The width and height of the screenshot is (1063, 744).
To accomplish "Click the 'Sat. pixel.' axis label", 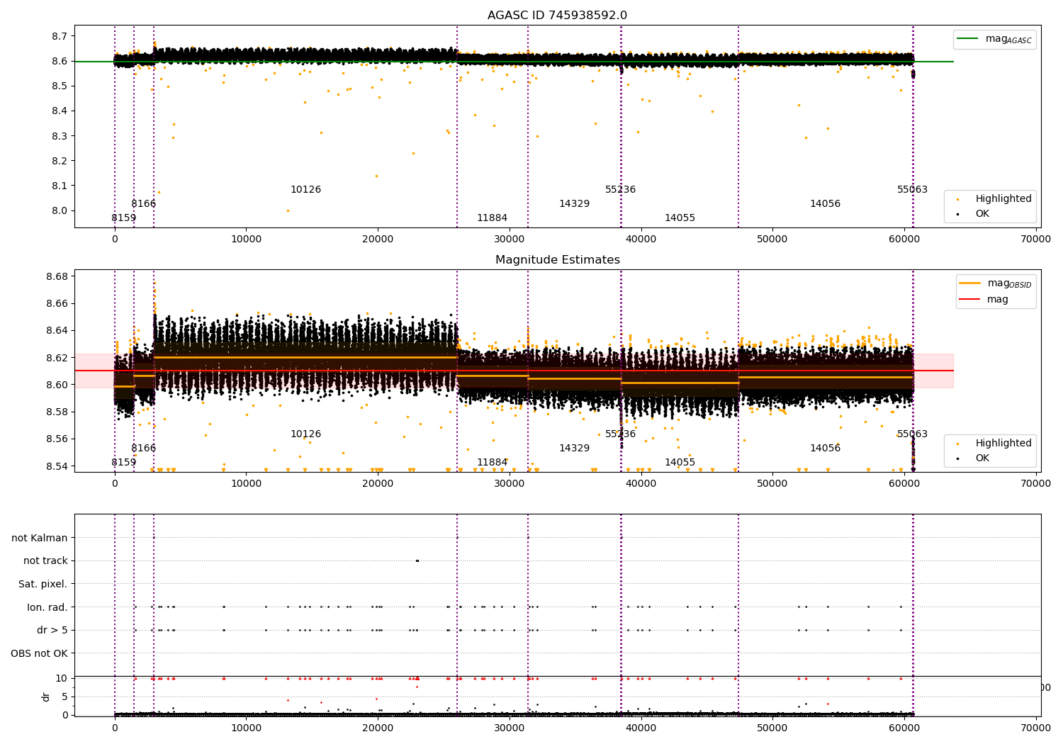I will click(43, 584).
